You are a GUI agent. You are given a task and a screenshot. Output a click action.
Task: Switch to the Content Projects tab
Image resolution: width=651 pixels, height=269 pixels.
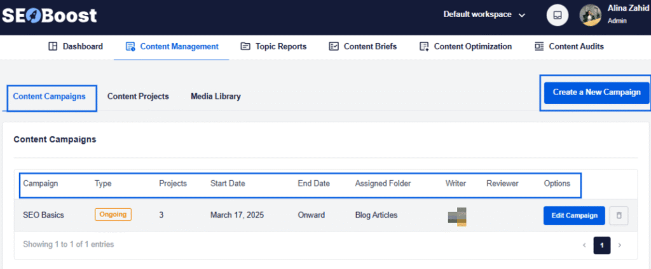click(138, 96)
